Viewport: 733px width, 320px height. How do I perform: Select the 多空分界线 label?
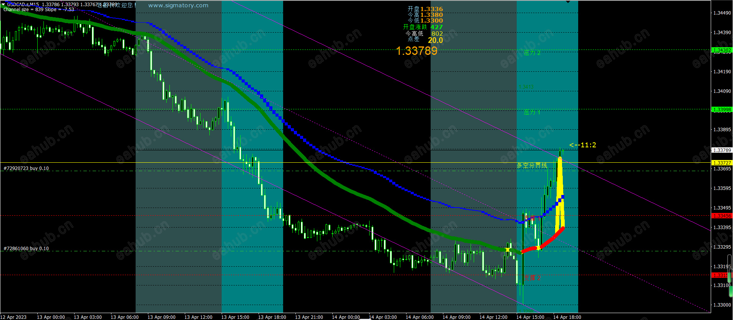[532, 165]
